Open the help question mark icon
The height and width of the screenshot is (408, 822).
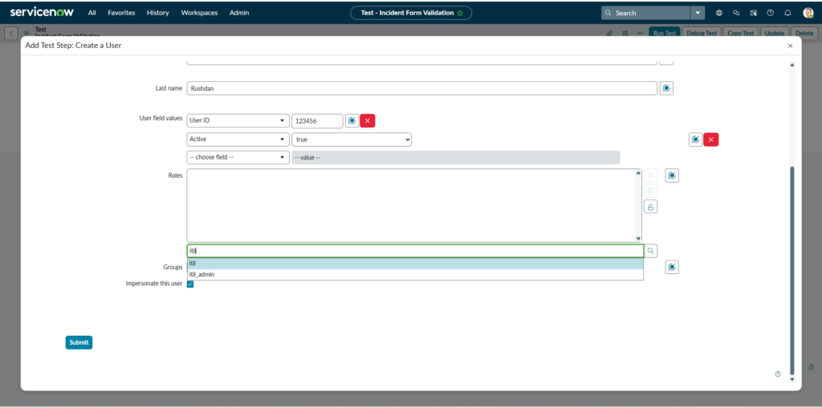tap(771, 13)
